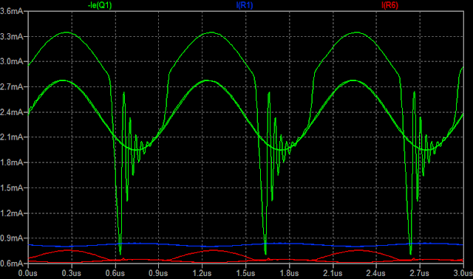Select the I(R1) trace label
Screen dimensions: 473x279
245,5
